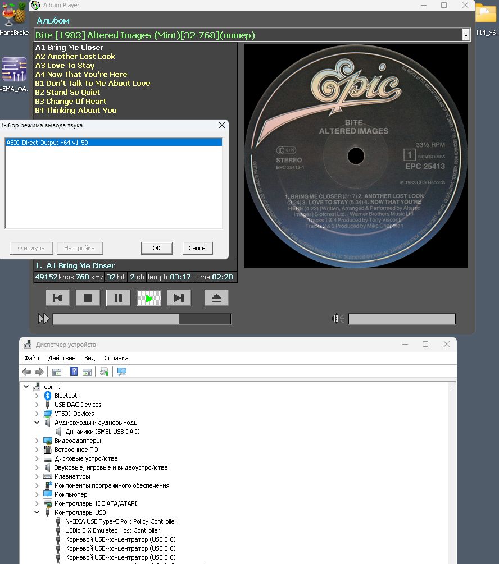This screenshot has height=564, width=499.
Task: Select Контроллеры IDE ATA/ATAPI item
Action: tap(96, 503)
